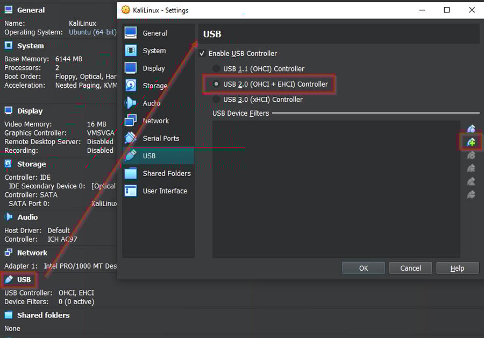Viewport: 484px width, 338px height.
Task: Open System header in details pane
Action: point(30,46)
